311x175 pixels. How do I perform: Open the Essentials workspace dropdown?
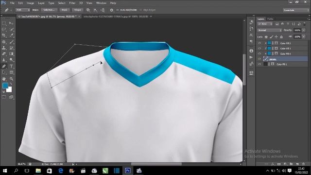click(296, 10)
